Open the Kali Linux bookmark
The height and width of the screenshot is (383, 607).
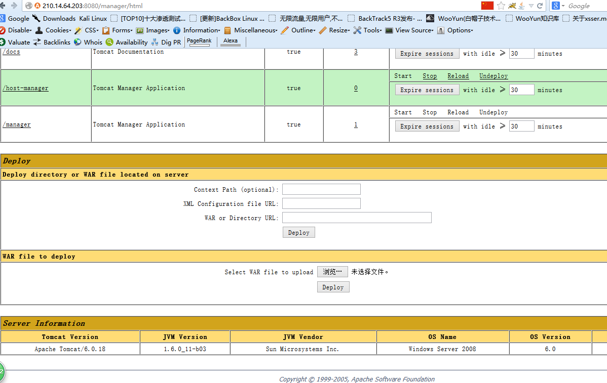tap(93, 18)
